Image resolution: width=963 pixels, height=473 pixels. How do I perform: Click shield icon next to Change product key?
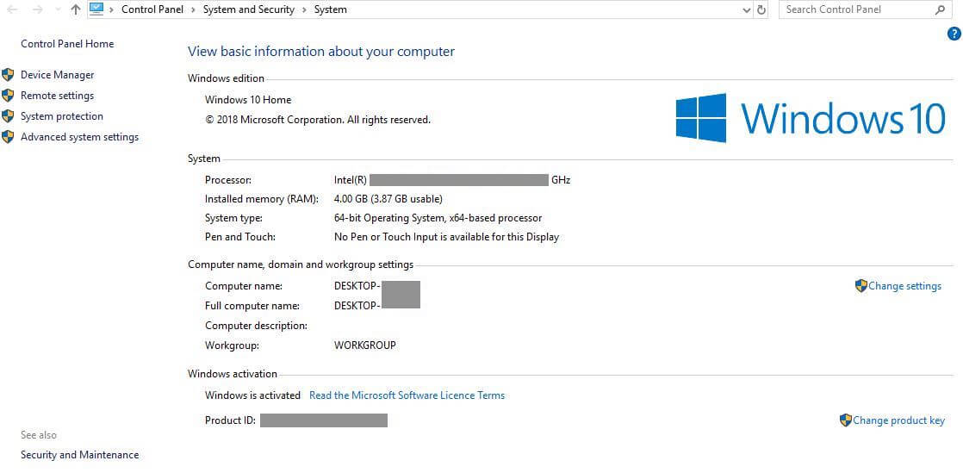[846, 420]
